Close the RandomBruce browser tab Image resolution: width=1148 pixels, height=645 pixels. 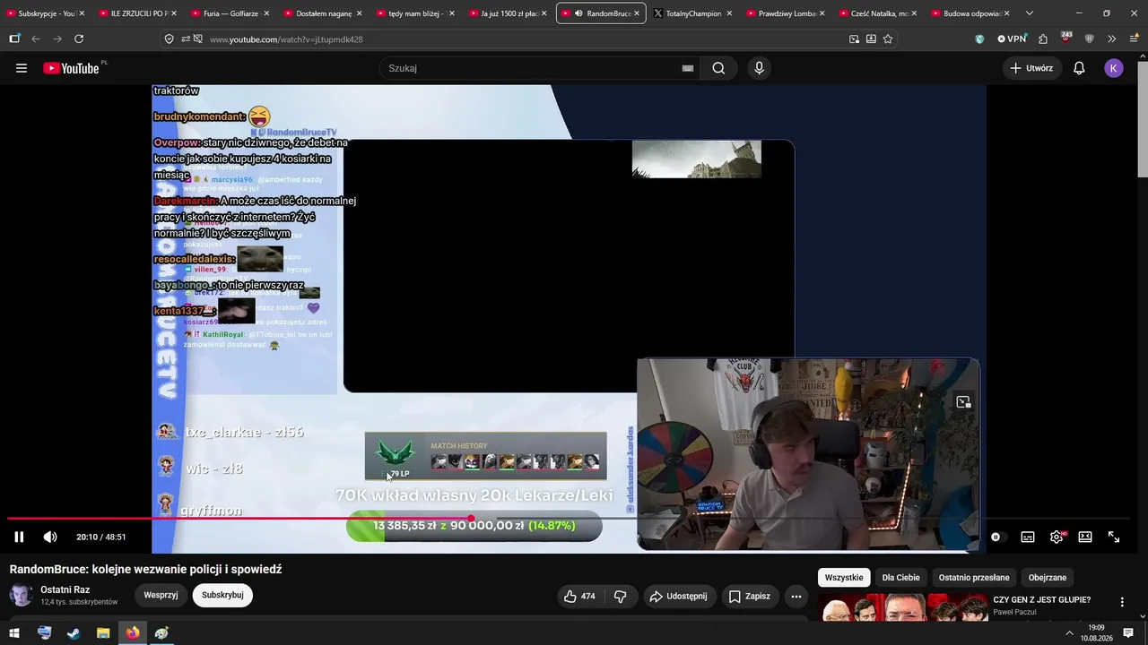[637, 13]
